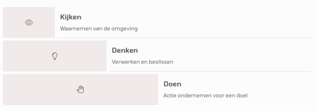Viewport: 316px width, 111px height.
Task: Click the hand icon for Doen
Action: pos(81,89)
